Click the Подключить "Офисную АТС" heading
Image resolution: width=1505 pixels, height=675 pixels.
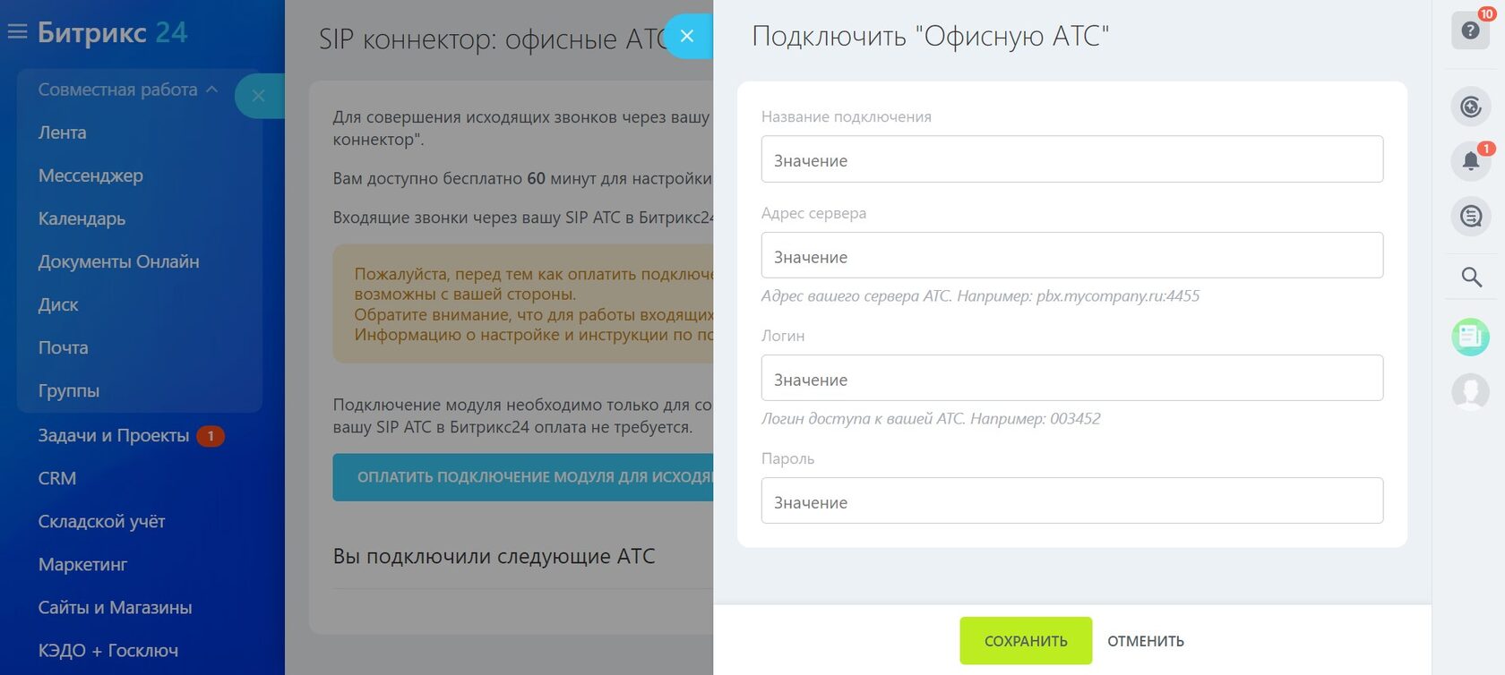coord(931,36)
